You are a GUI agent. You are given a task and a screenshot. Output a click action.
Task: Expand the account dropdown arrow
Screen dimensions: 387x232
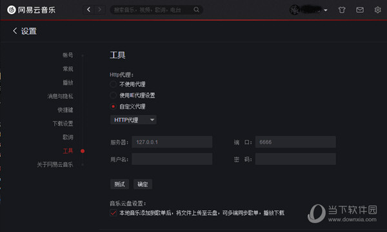point(326,10)
